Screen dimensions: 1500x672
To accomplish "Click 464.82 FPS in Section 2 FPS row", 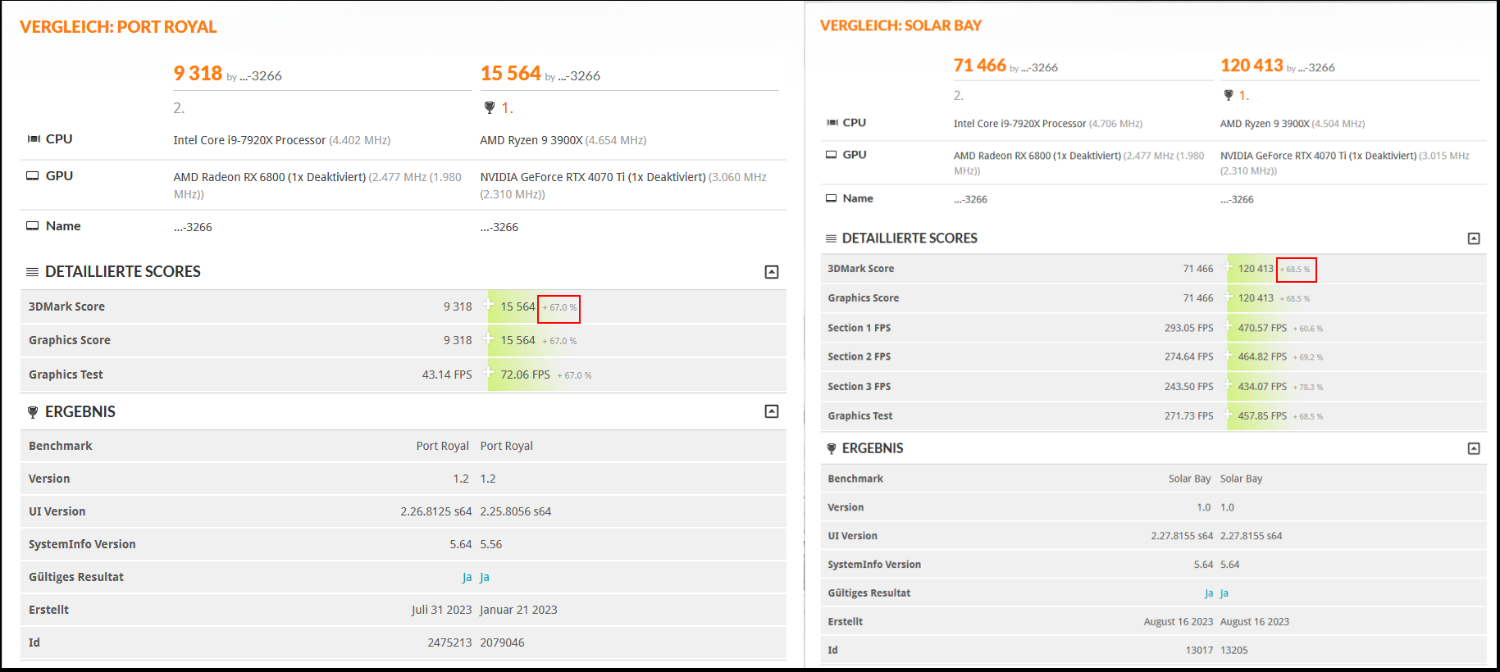I will pos(1262,356).
